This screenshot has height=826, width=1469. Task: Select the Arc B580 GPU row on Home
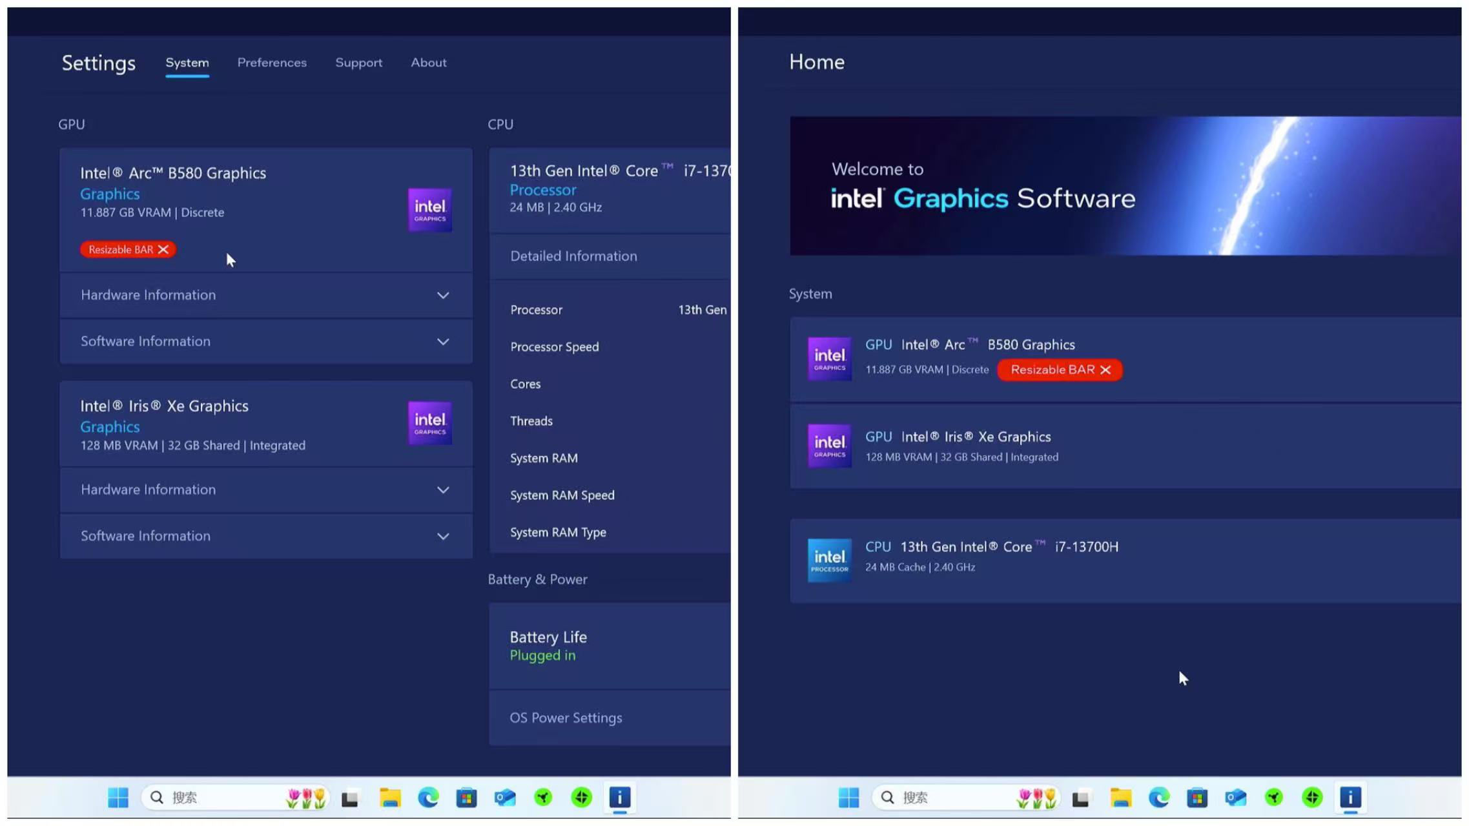[x=1125, y=359]
